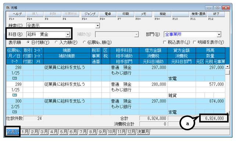Switch to the 3月 tab

click(x=44, y=132)
